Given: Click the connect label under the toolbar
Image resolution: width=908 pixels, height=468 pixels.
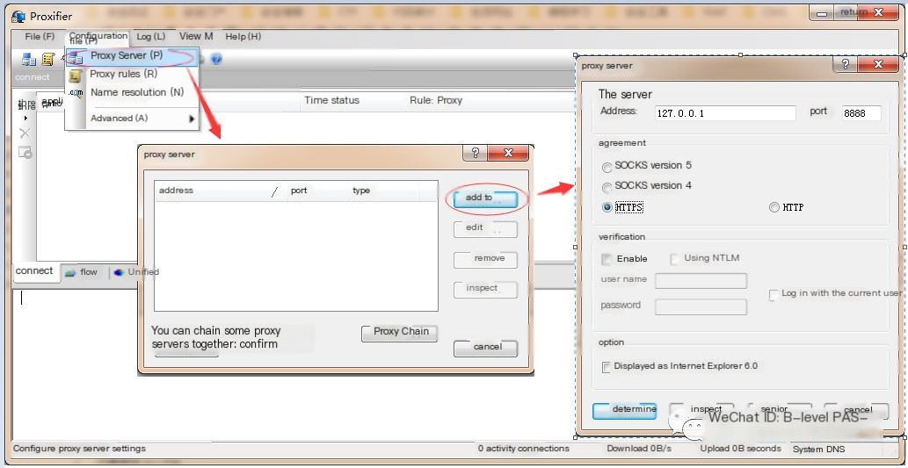Looking at the screenshot, I should (x=33, y=77).
